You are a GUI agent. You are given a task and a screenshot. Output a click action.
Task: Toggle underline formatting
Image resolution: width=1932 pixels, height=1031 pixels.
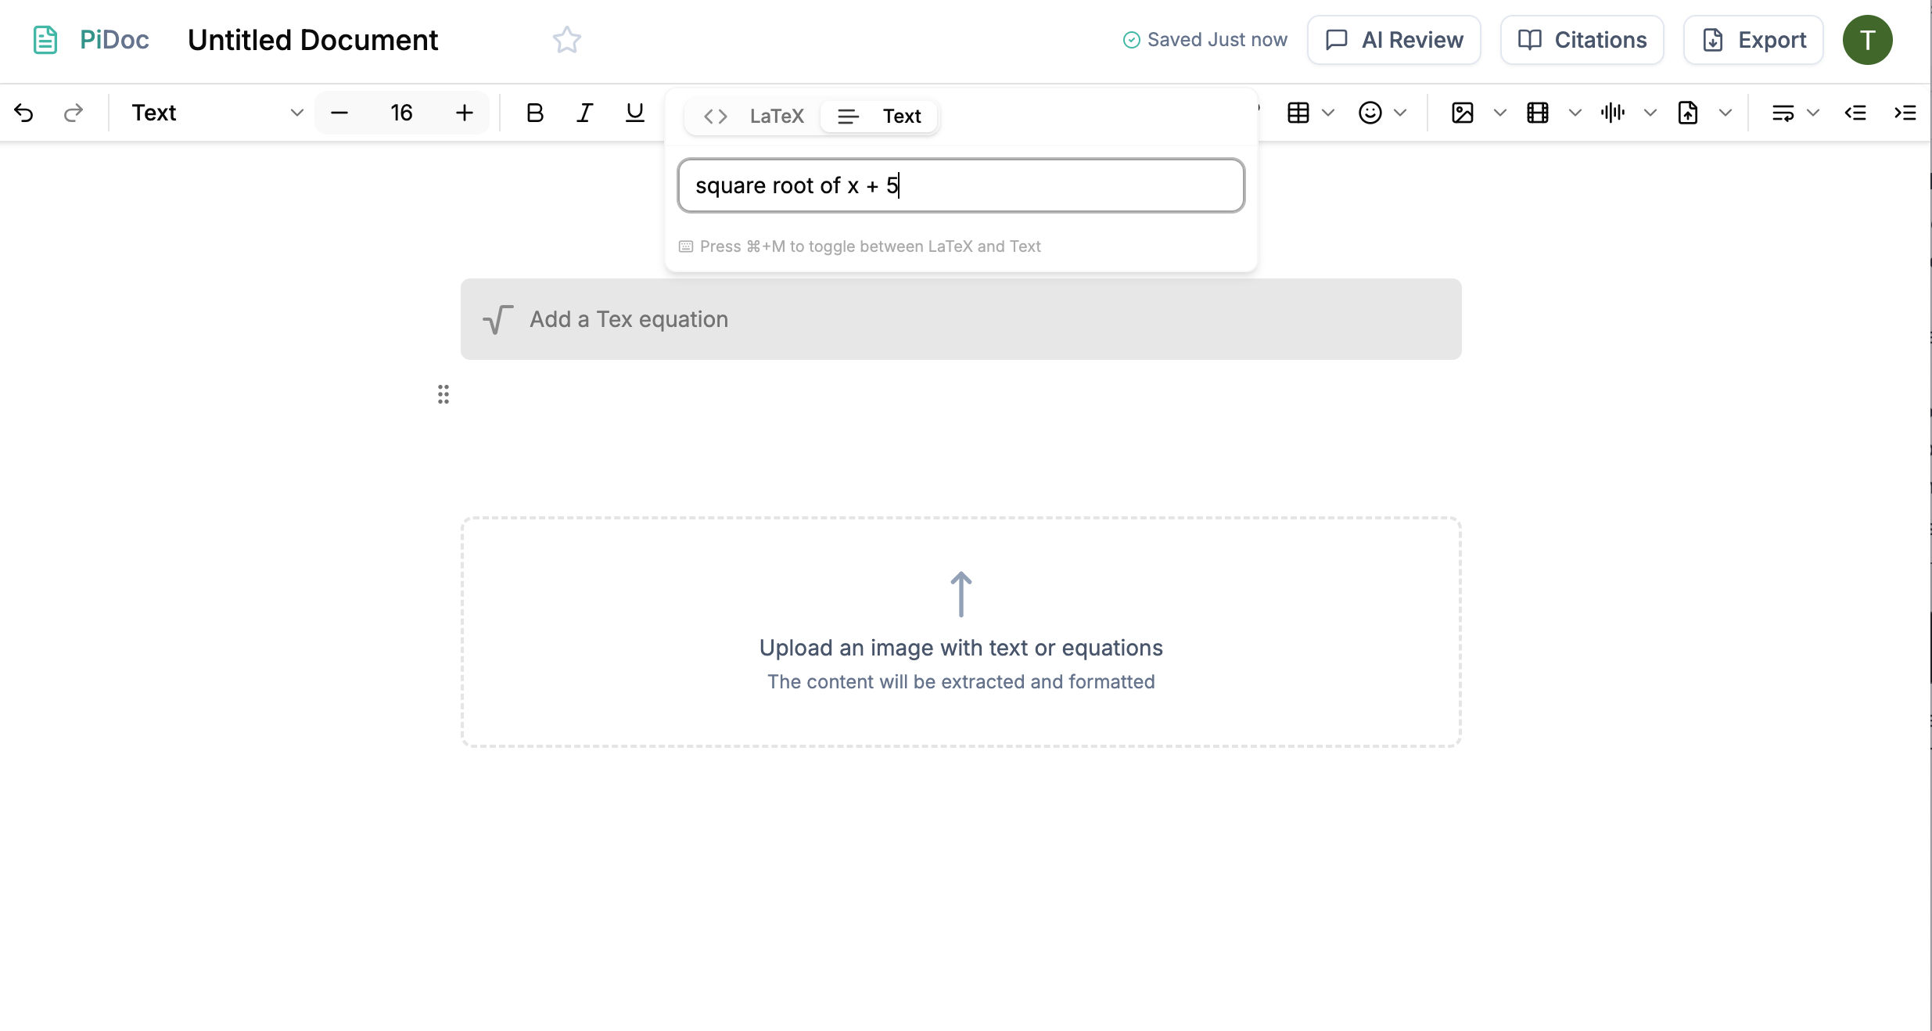point(634,113)
